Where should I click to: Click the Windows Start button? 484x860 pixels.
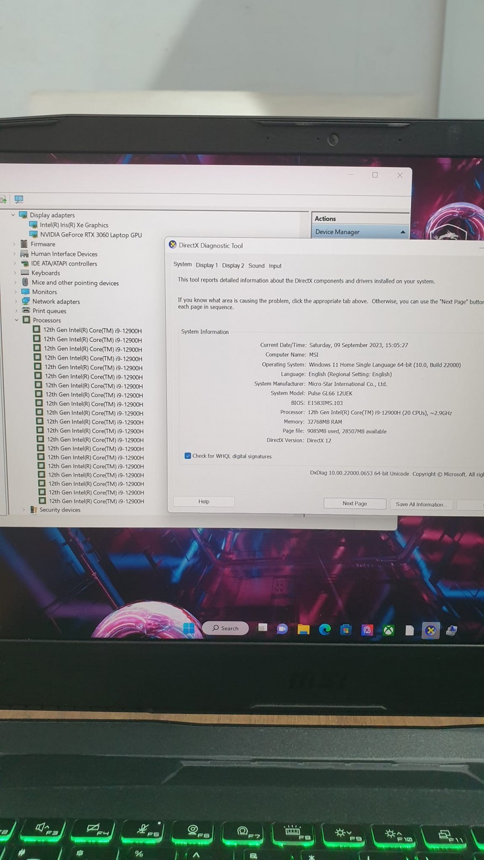189,628
